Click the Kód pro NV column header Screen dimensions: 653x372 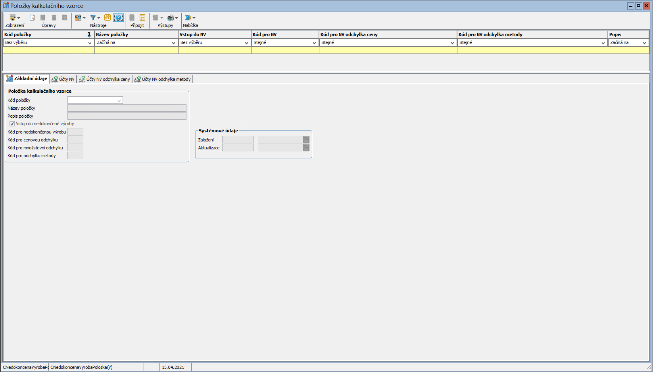coord(285,34)
